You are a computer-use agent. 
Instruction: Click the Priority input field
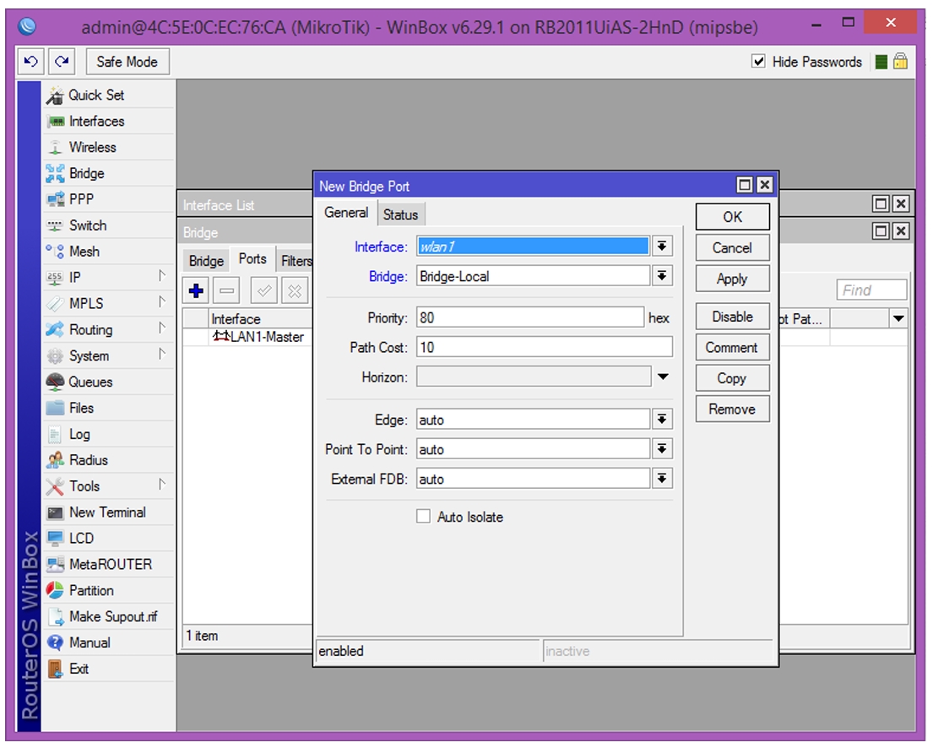530,317
